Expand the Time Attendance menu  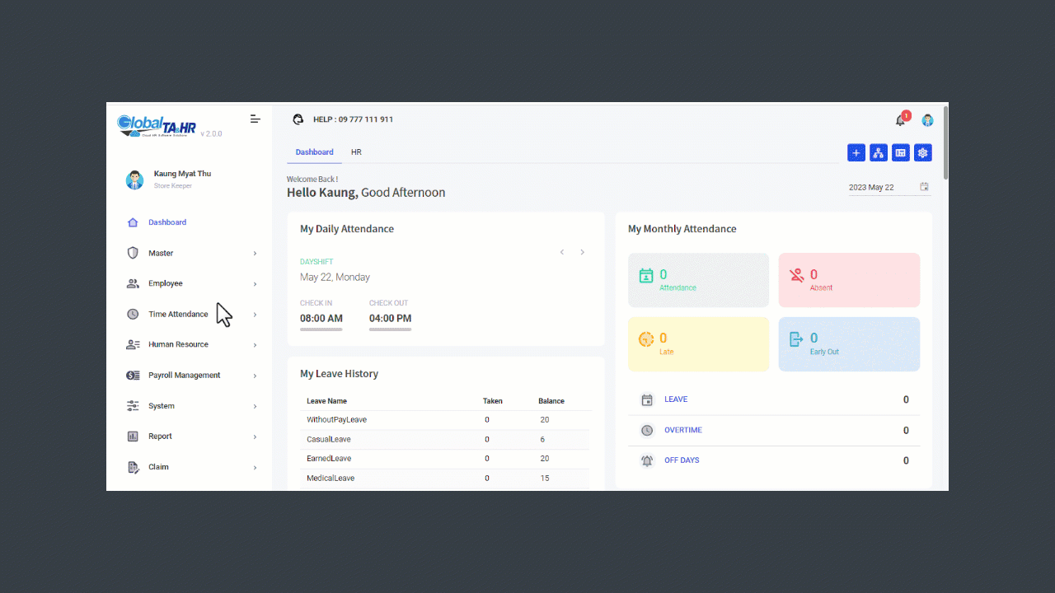point(191,314)
